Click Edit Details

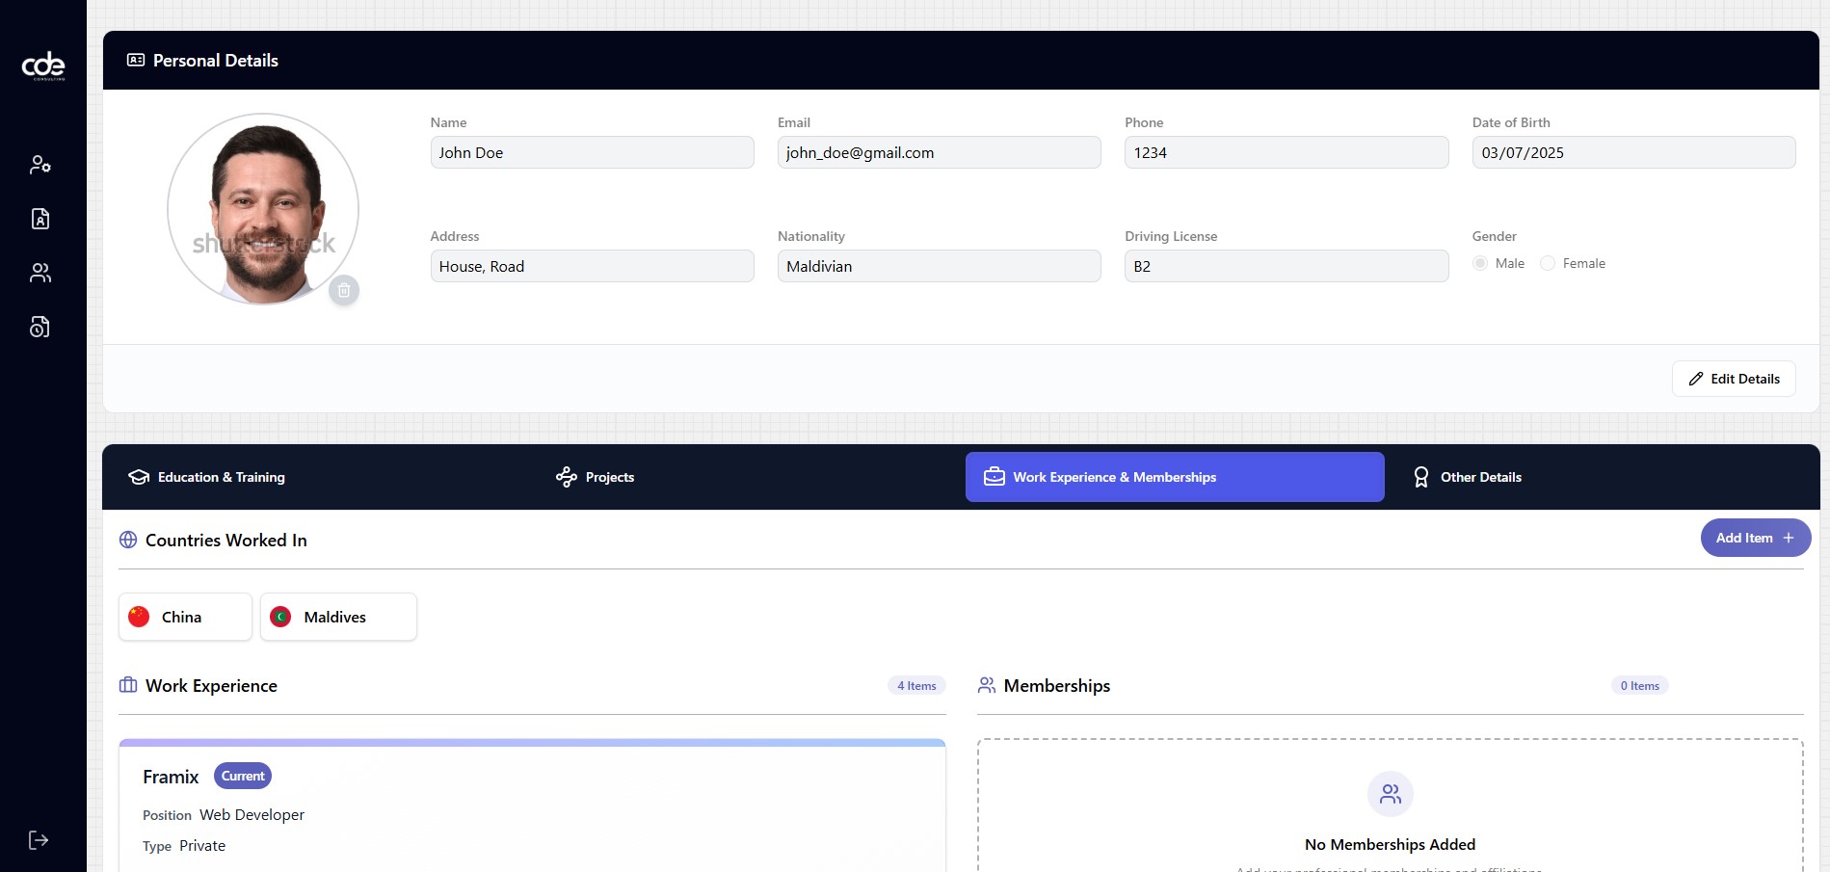coord(1733,379)
